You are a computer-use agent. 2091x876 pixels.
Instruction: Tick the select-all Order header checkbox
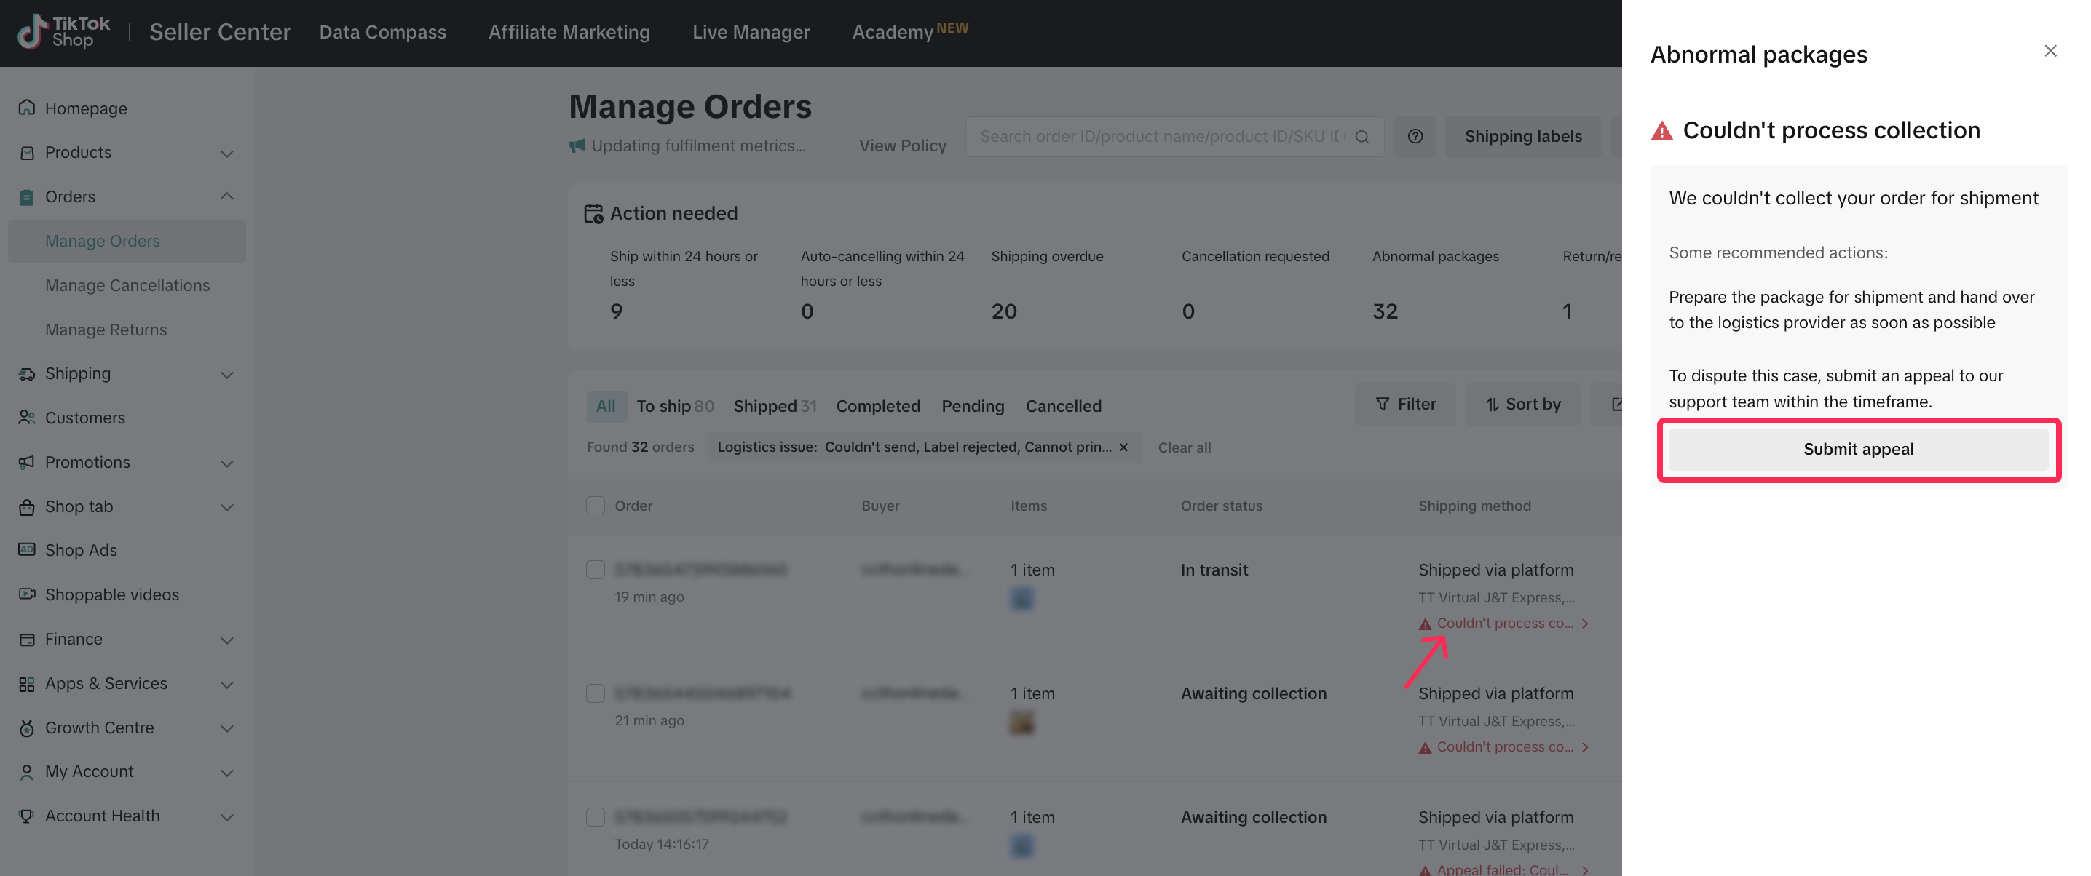point(595,506)
